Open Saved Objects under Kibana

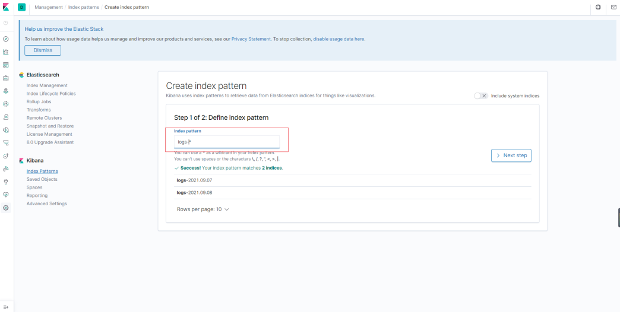[x=42, y=179]
